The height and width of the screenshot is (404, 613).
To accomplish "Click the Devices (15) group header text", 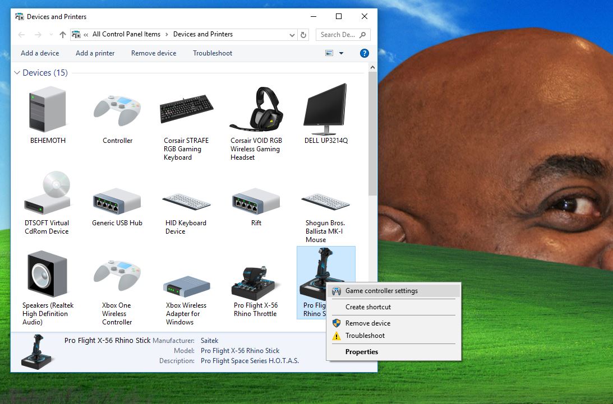I will pyautogui.click(x=45, y=73).
